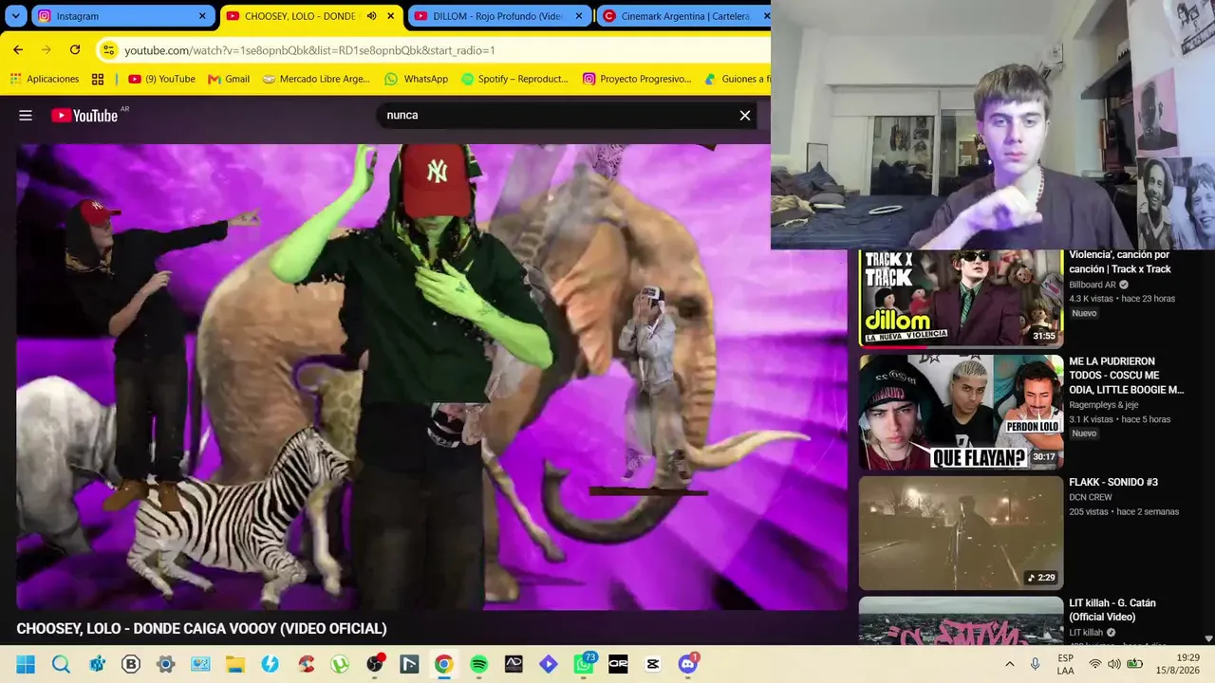This screenshot has height=683, width=1215.
Task: Open the 'ME LA PUDRIERON TODOS' video title
Action: pyautogui.click(x=1127, y=376)
